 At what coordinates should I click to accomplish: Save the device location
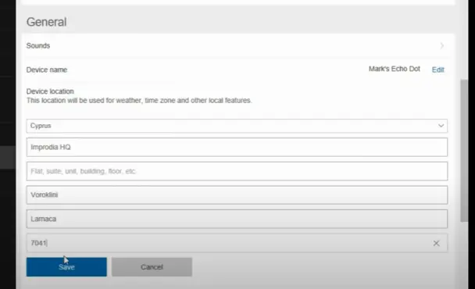(x=66, y=267)
